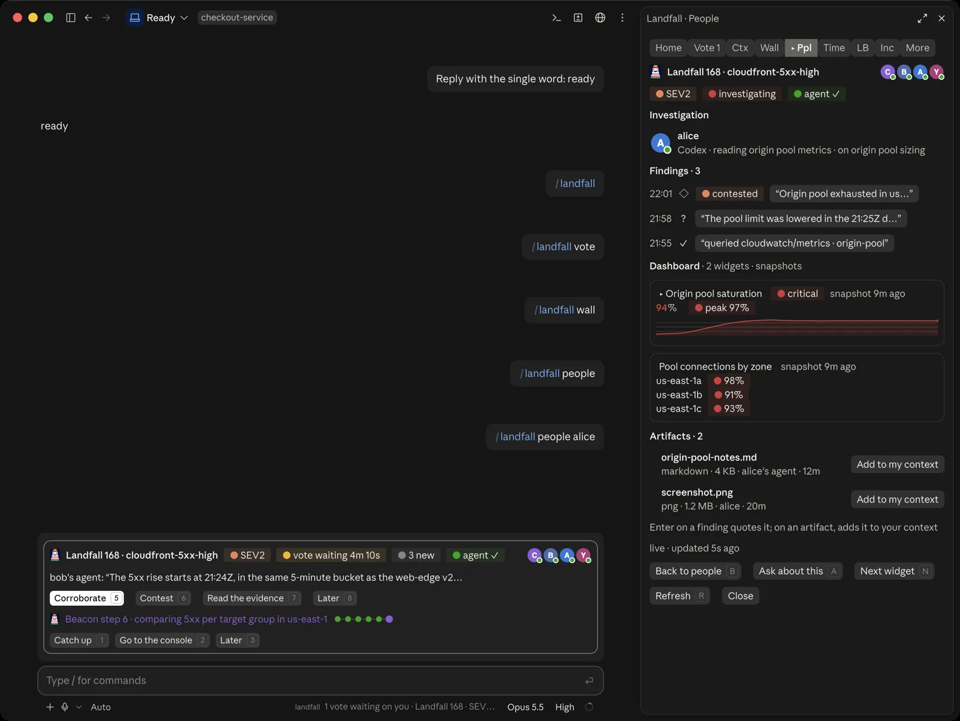960x721 pixels.
Task: Expand the Landfall People panel fullscreen
Action: coord(922,19)
